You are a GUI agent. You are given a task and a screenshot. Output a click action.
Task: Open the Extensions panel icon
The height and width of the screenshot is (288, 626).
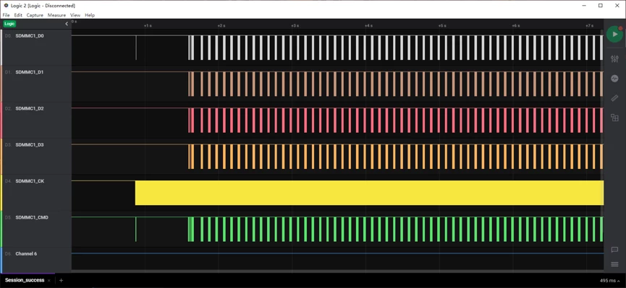614,118
